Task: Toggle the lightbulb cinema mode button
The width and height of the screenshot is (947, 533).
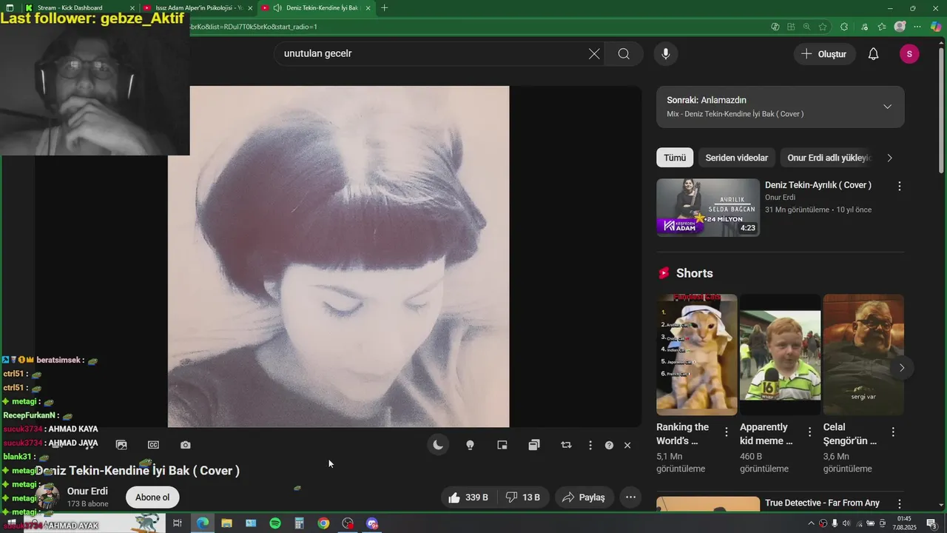Action: [x=470, y=445]
